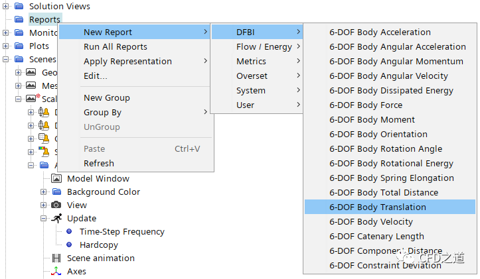Open the New Report submenu
480x279 pixels.
pos(134,32)
